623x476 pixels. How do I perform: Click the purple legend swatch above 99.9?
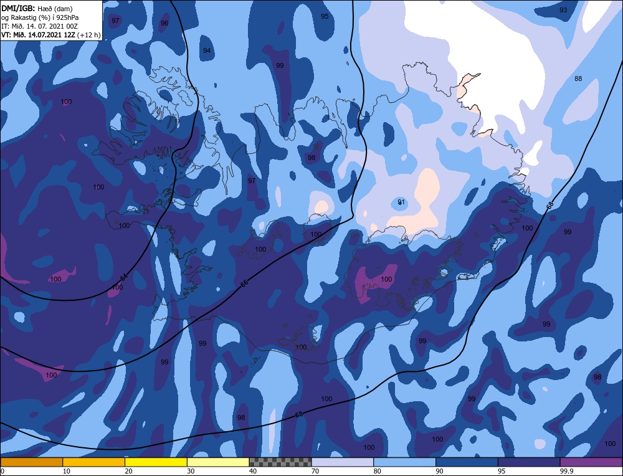592,462
